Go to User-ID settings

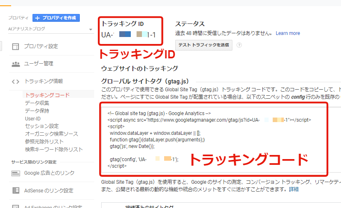33,118
